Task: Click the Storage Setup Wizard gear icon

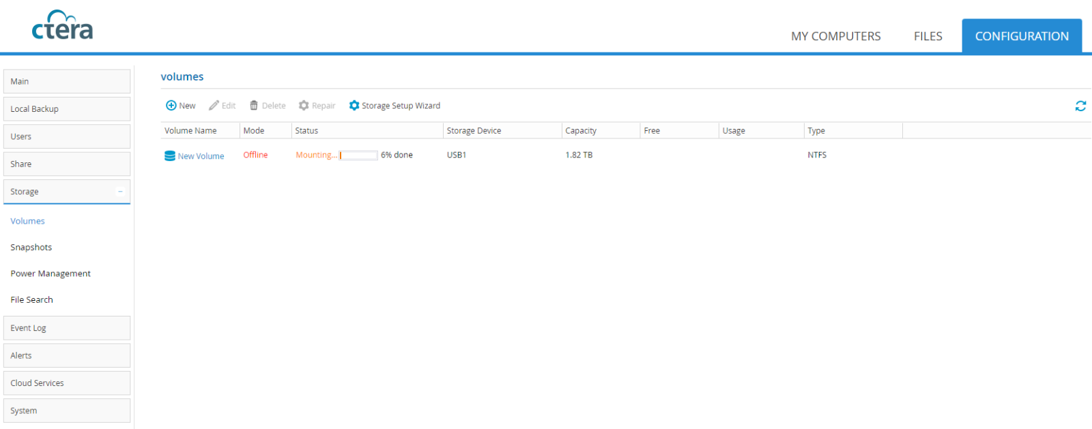Action: [354, 105]
